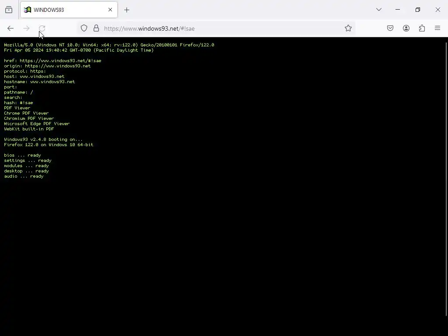Click the 'hostname: www.windows93.net' line
Viewport: 448px width, 336px height.
pos(39,82)
